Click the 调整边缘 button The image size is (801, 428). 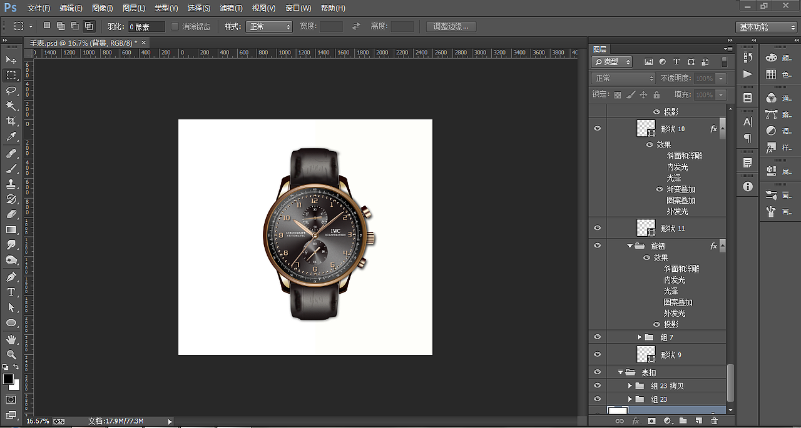coord(451,26)
